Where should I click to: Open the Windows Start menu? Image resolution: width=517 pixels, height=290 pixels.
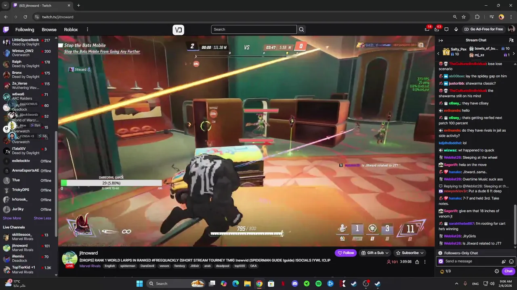(139, 284)
